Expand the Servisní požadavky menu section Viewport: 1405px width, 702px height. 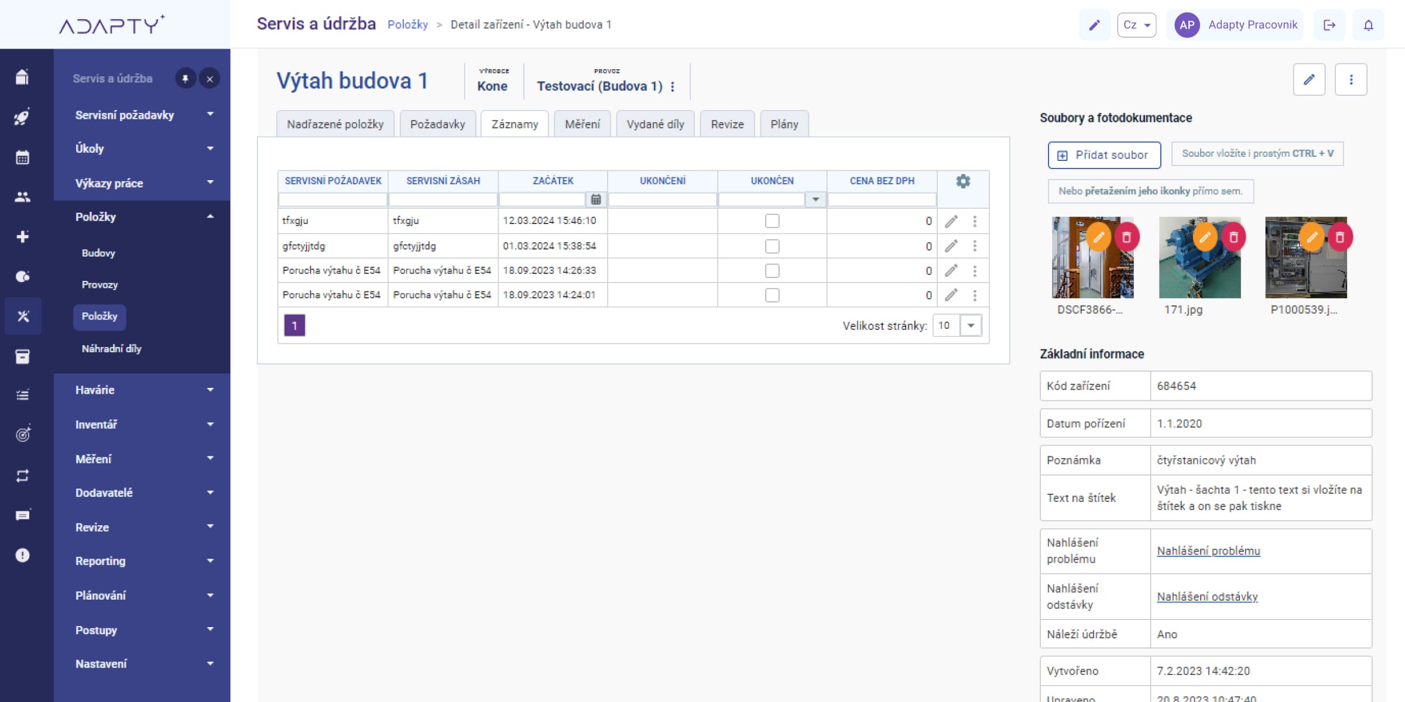click(x=142, y=115)
